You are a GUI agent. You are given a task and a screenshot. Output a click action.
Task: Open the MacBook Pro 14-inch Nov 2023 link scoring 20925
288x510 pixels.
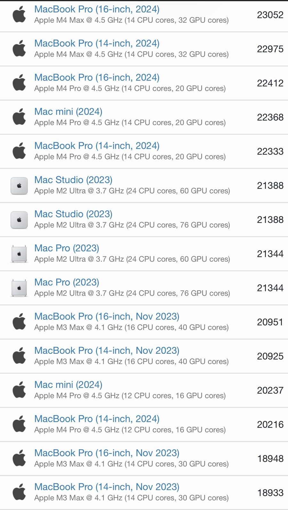pyautogui.click(x=107, y=351)
